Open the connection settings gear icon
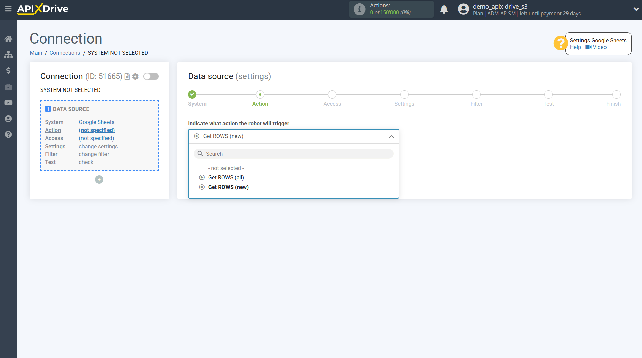The height and width of the screenshot is (358, 642). click(x=135, y=77)
